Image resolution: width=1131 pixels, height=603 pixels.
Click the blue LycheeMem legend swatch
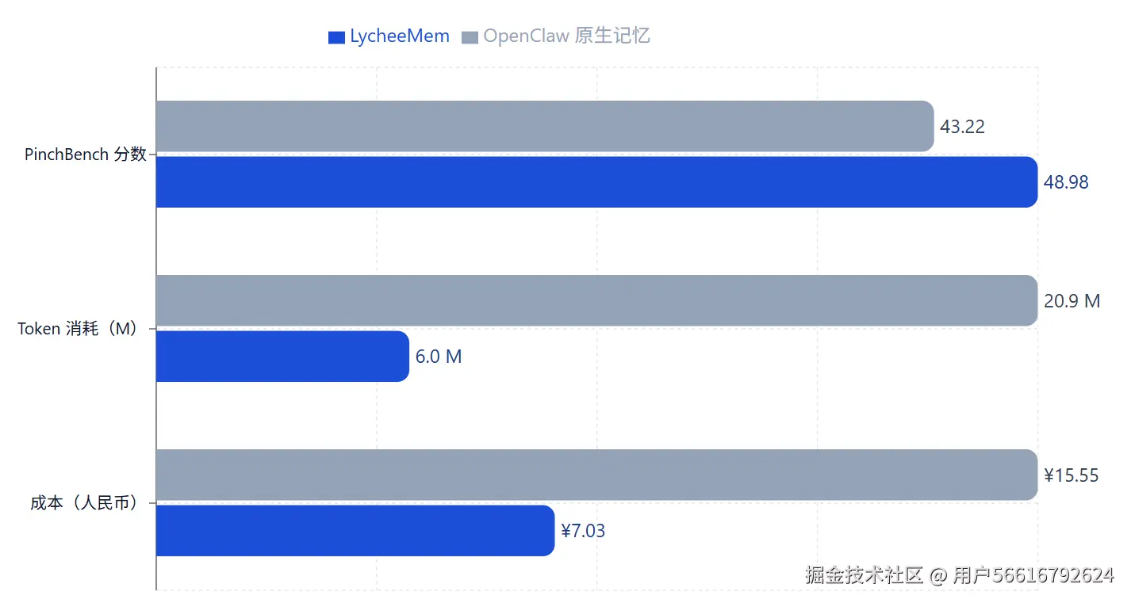[336, 37]
